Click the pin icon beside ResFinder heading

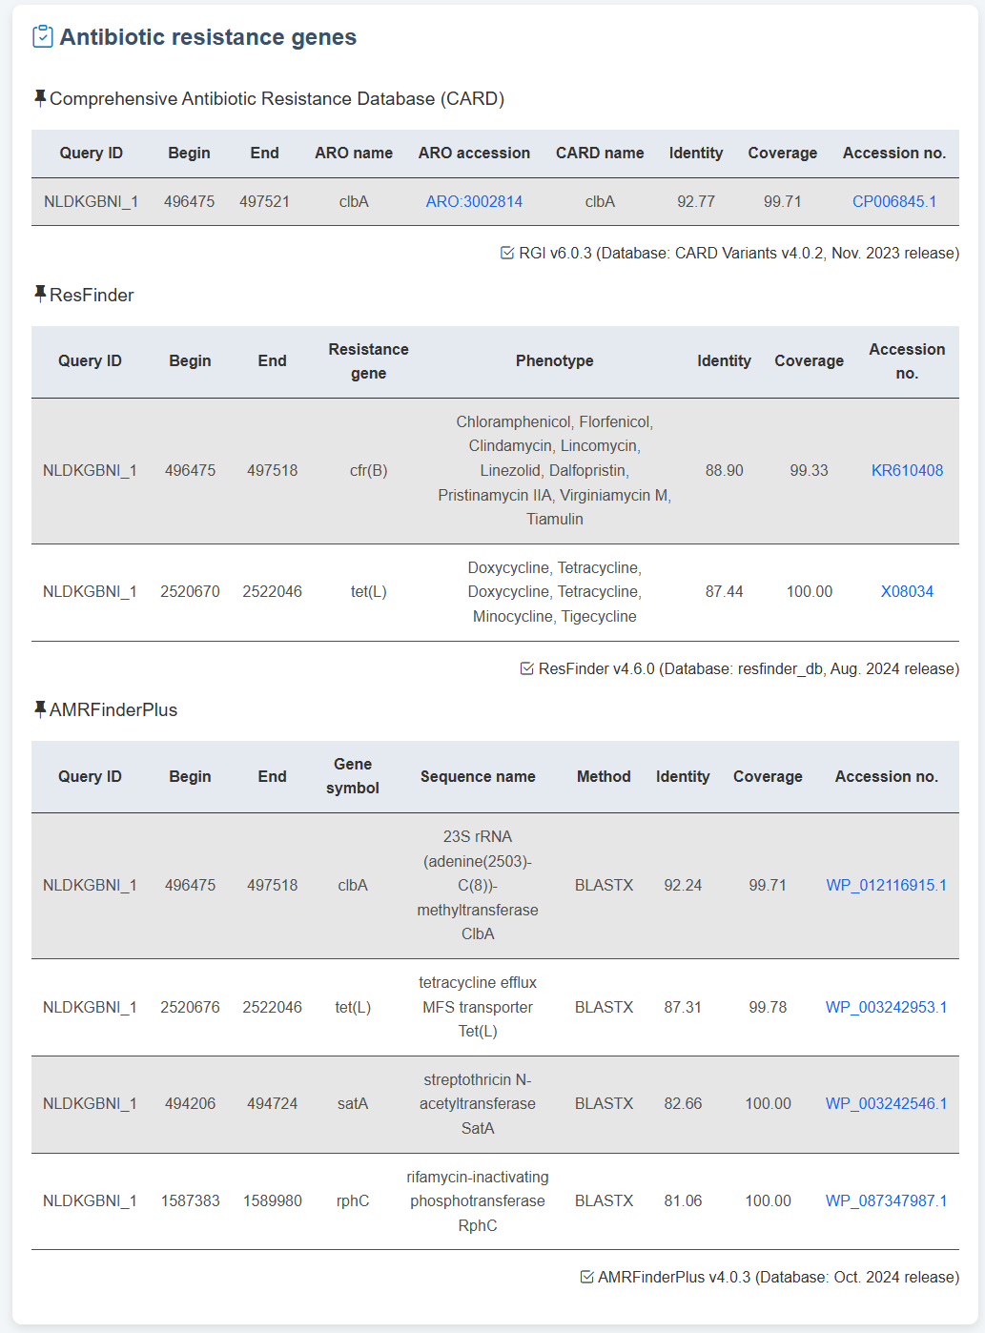tap(39, 294)
